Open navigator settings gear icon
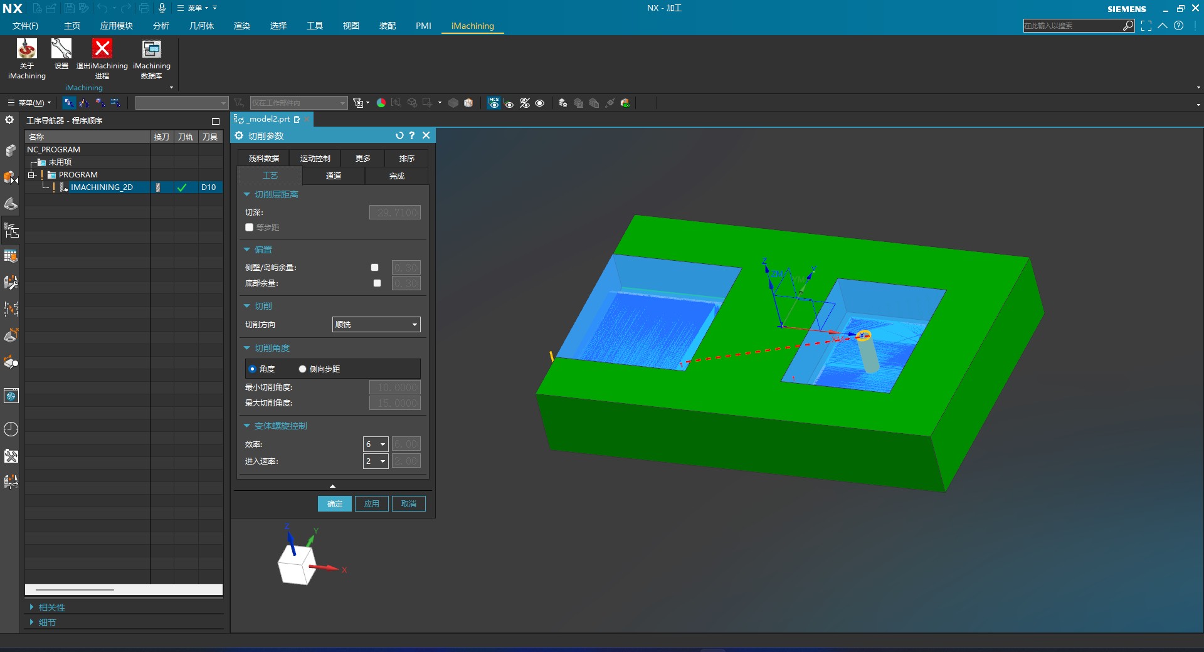This screenshot has height=652, width=1204. (9, 120)
